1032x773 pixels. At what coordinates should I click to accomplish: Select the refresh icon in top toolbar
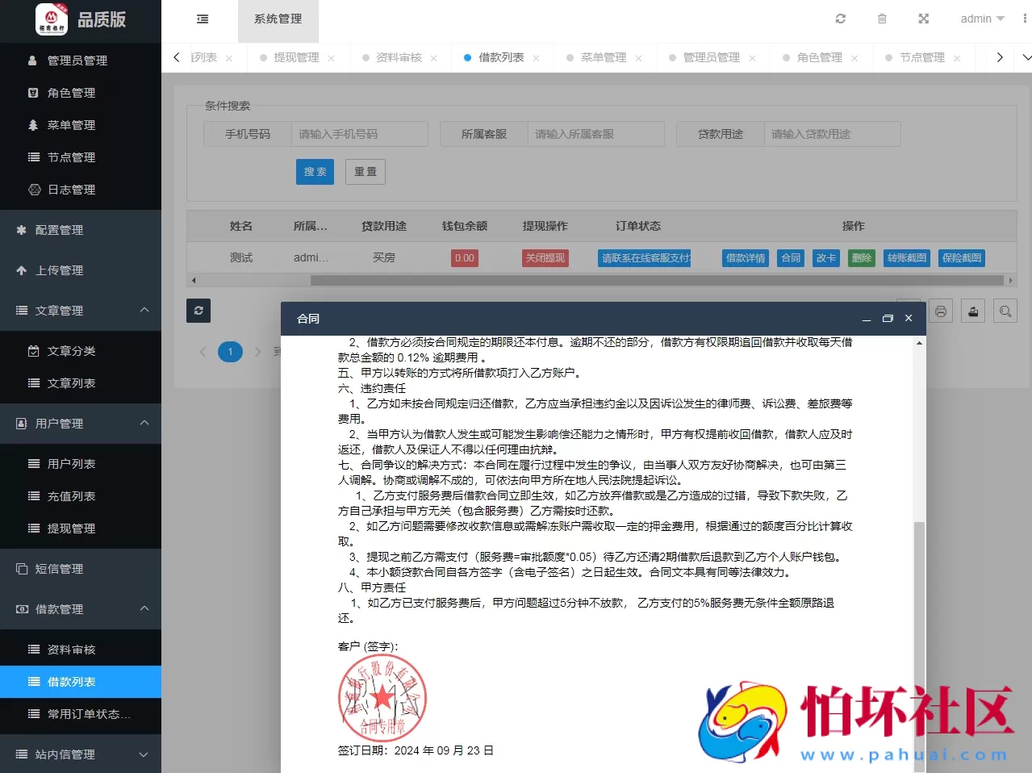point(841,19)
